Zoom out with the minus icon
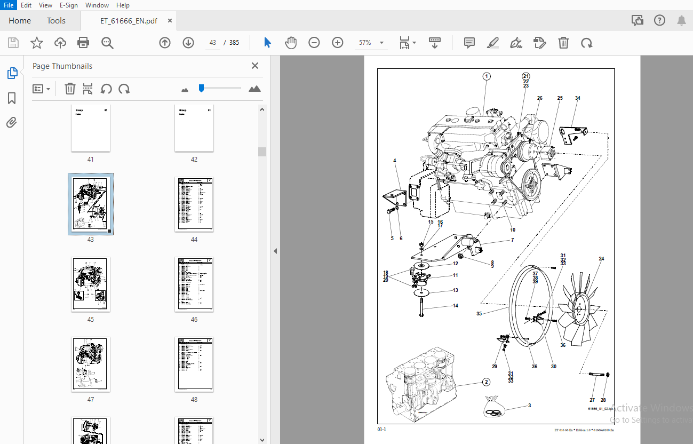693x444 pixels. (314, 43)
